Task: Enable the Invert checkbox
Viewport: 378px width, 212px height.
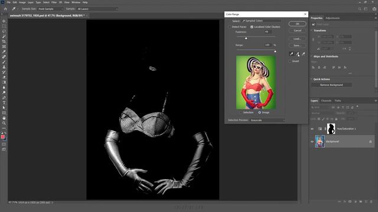Action: pyautogui.click(x=290, y=61)
